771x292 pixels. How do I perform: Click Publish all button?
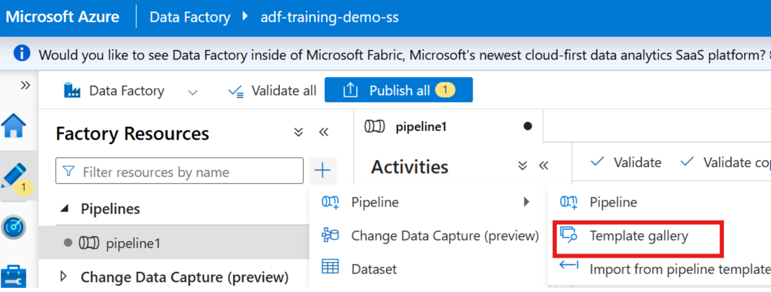pyautogui.click(x=399, y=90)
